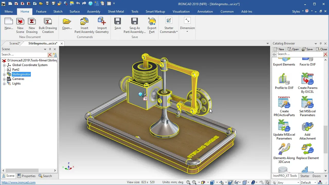Viewport: 329px width, 185px height.
Task: Click the Catalog Browser search field
Action: 300,54
